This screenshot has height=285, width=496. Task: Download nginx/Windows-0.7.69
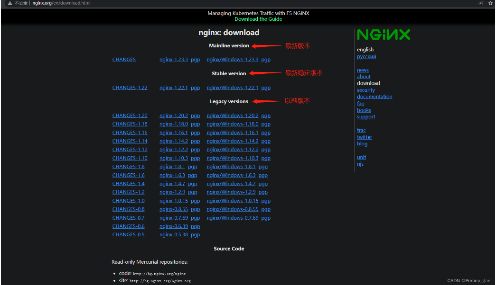pyautogui.click(x=233, y=218)
